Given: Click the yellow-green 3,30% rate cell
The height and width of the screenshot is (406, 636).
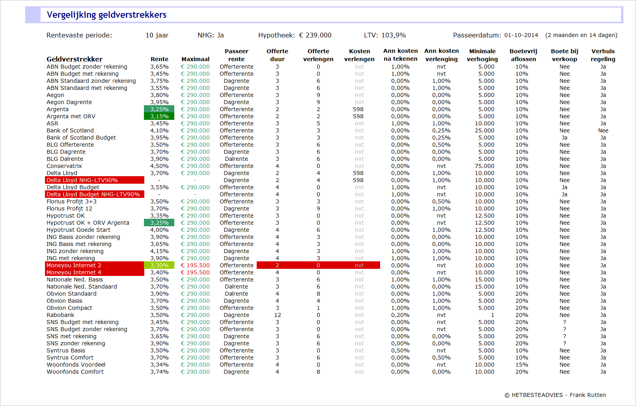Looking at the screenshot, I should 159,265.
